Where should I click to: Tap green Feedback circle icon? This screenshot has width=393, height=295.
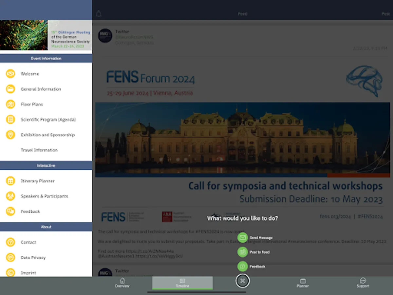click(242, 266)
